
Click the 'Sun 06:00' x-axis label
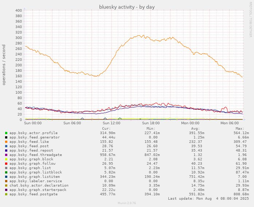click(x=72, y=123)
